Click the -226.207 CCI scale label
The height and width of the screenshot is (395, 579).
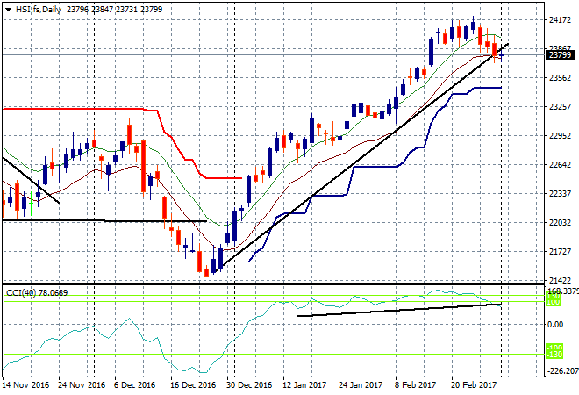point(562,371)
